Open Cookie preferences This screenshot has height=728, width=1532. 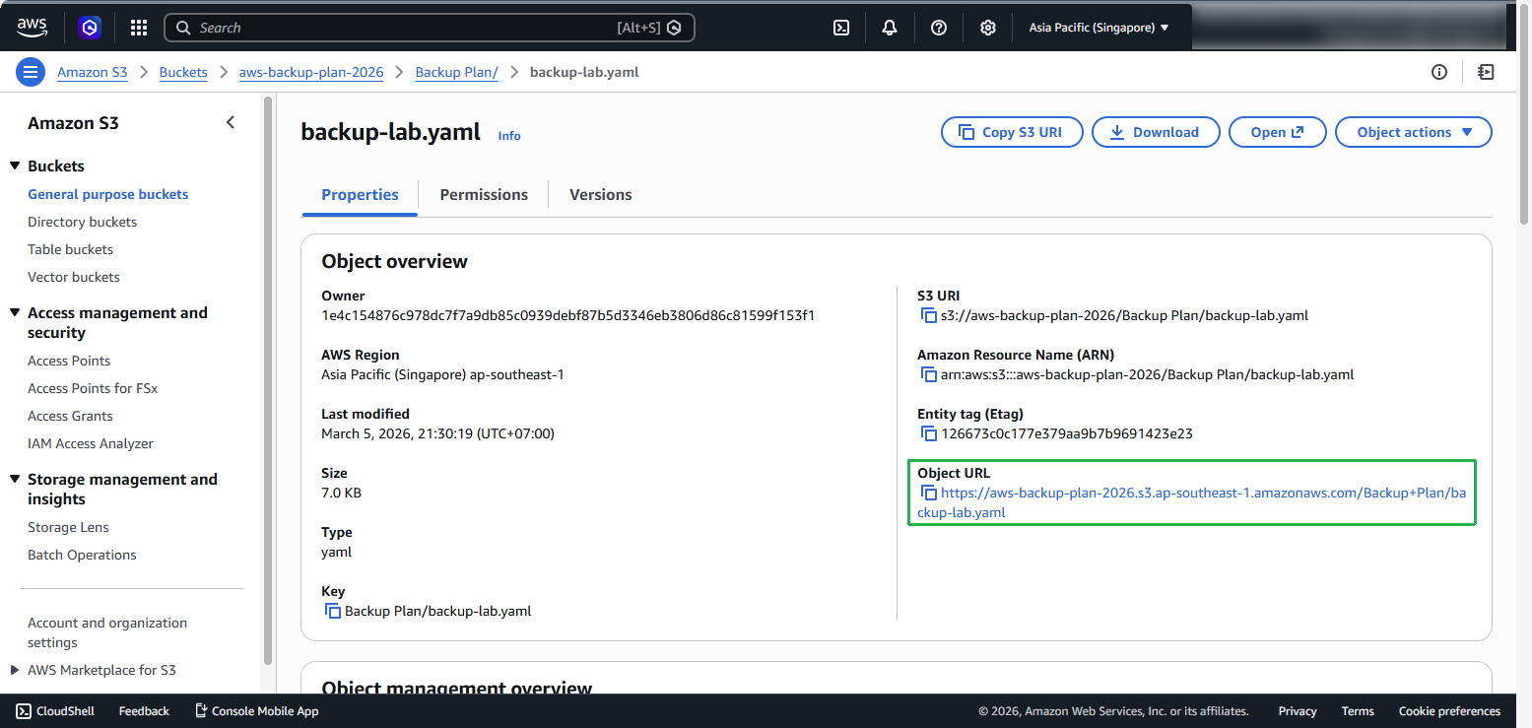pos(1449,711)
